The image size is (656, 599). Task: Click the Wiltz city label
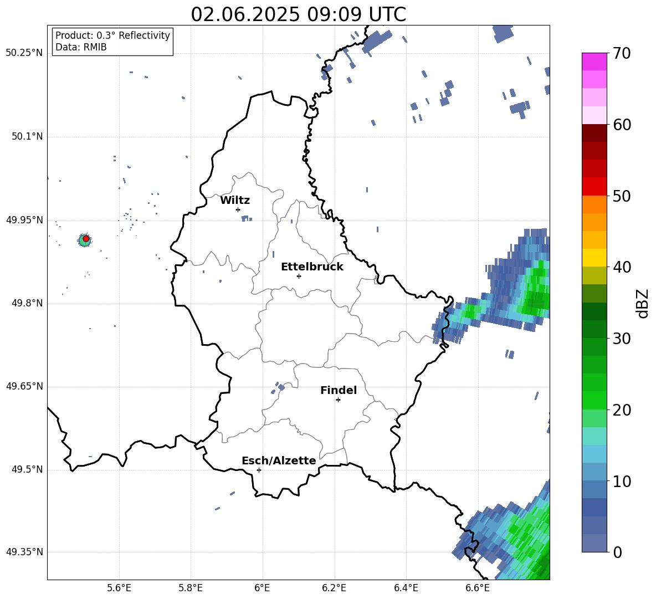pos(235,201)
